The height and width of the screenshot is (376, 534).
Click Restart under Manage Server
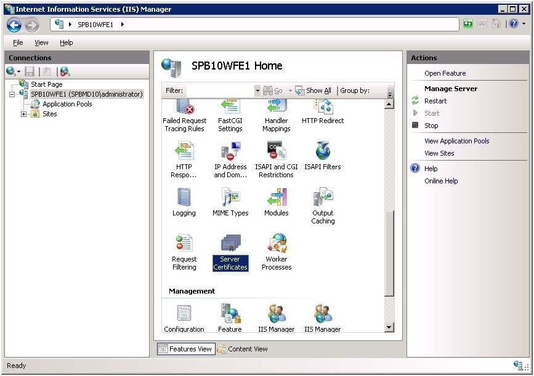coord(435,101)
